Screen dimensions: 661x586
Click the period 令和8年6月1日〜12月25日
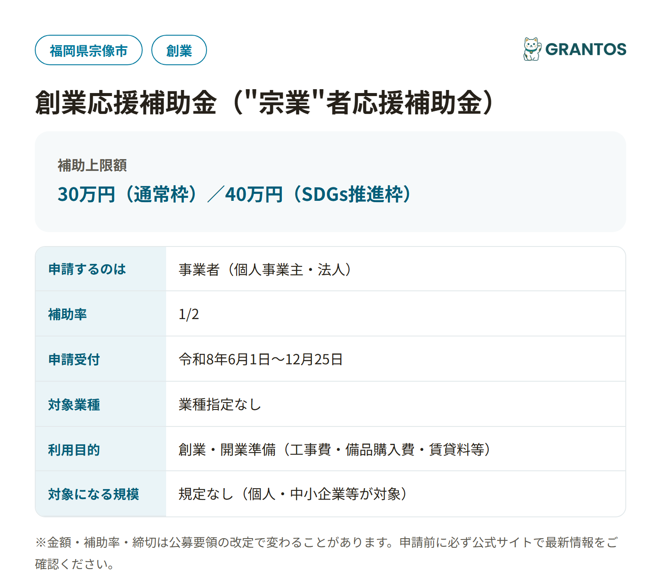[x=260, y=359]
